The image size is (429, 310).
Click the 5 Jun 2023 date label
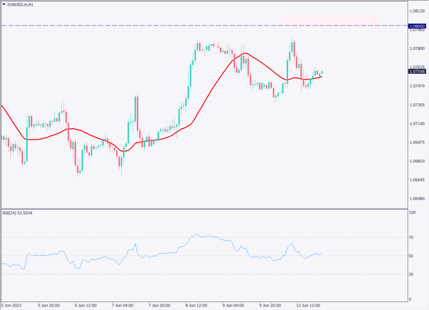[11, 305]
